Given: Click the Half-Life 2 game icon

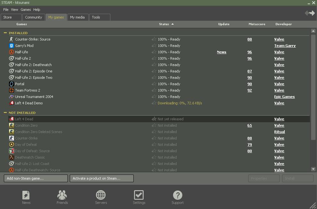Looking at the screenshot, I should [12, 58].
